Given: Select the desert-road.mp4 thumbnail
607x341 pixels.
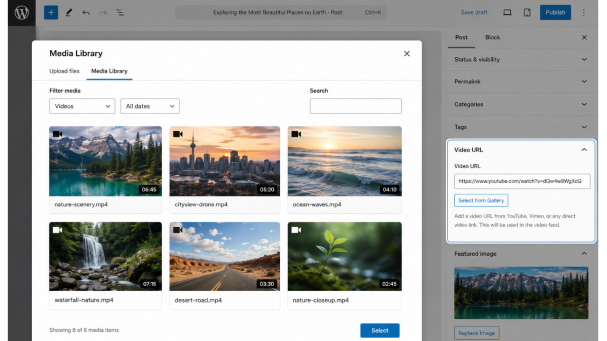Looking at the screenshot, I should pyautogui.click(x=225, y=256).
